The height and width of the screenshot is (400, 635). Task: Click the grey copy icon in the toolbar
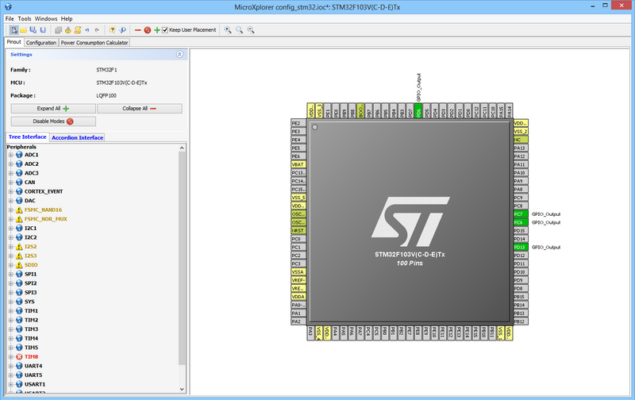[x=58, y=30]
